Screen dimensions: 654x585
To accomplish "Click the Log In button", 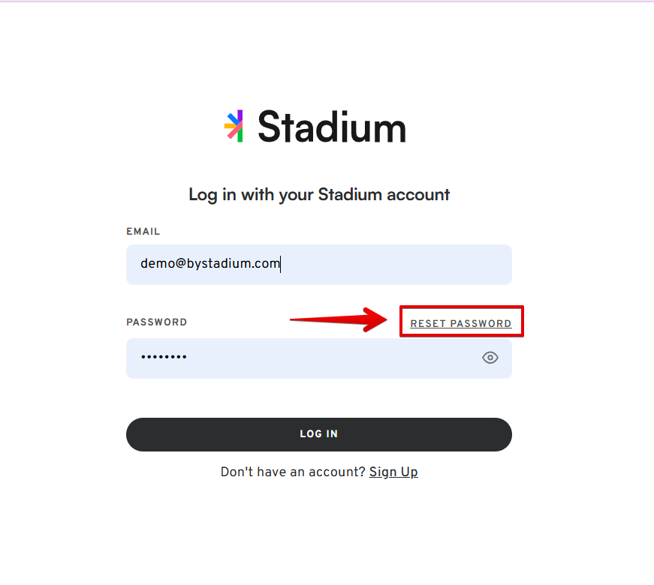I will point(318,434).
